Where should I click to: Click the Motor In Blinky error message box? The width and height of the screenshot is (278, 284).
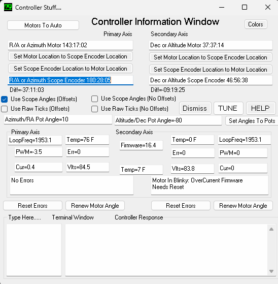210,185
